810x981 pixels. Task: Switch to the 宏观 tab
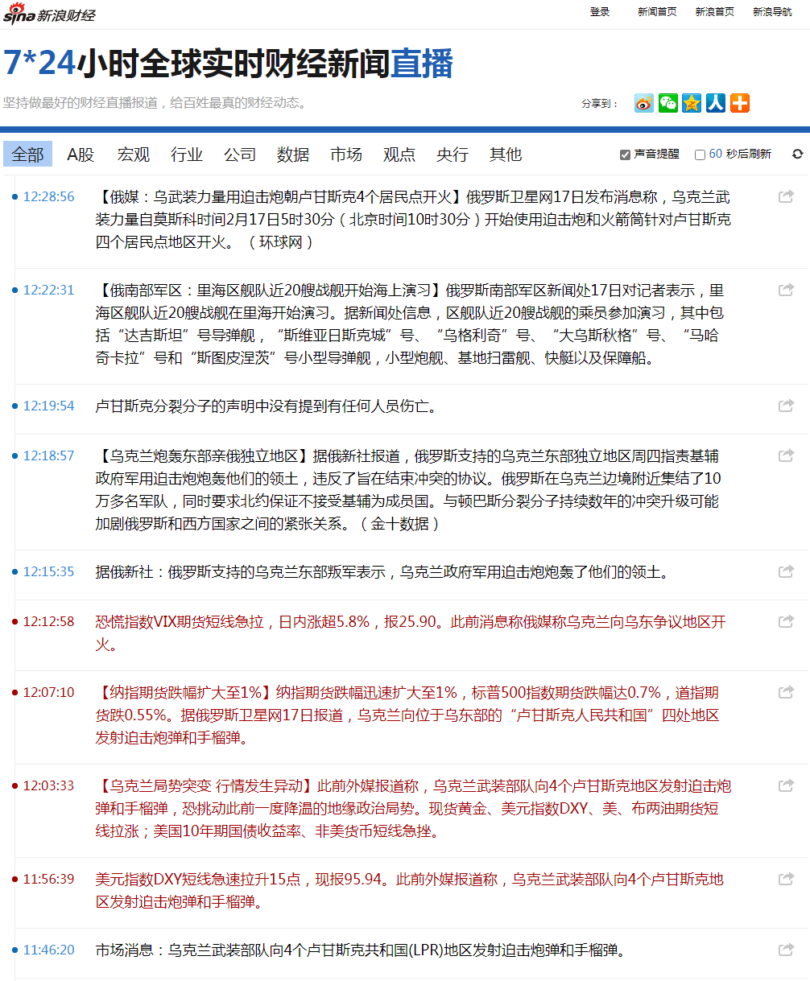click(x=134, y=154)
